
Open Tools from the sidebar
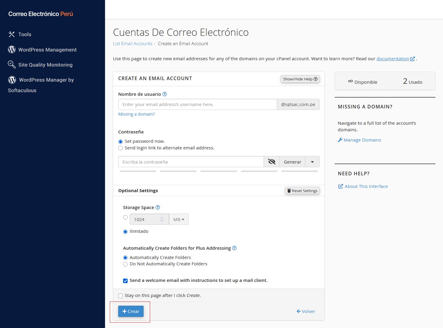(24, 34)
